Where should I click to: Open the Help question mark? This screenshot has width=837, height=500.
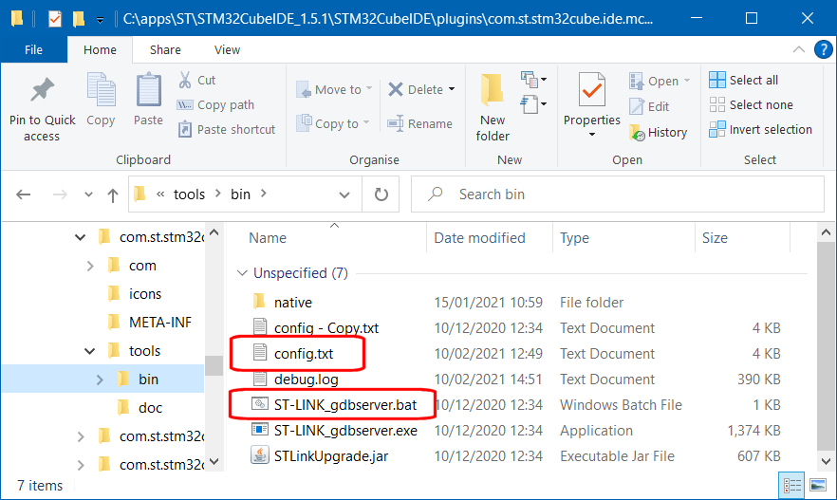click(823, 49)
